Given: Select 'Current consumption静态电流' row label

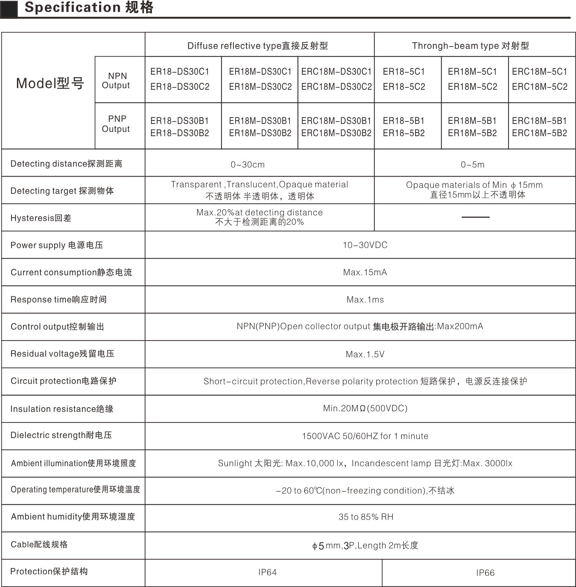Looking at the screenshot, I should pyautogui.click(x=71, y=273).
